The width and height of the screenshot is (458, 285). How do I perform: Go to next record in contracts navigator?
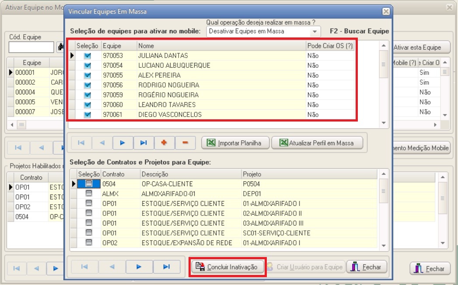pyautogui.click(x=139, y=267)
